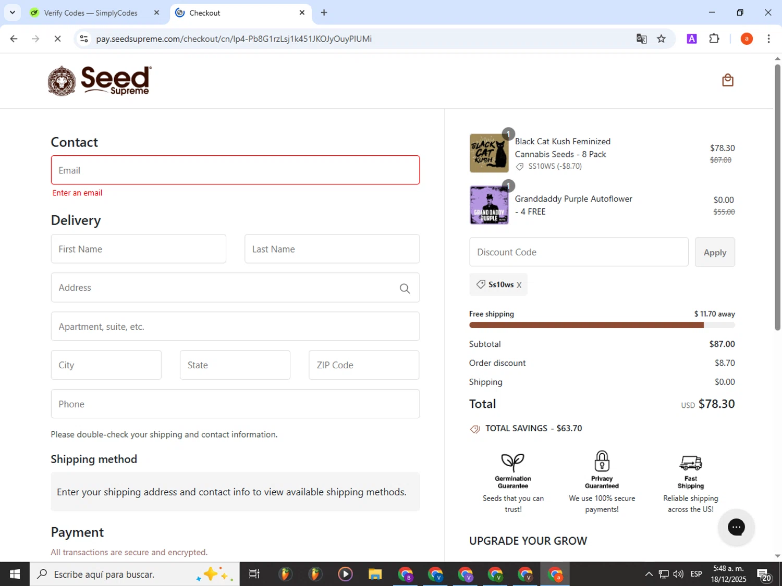
Task: Switch to the Verify Codes — SimplyCodes tab
Action: pos(91,13)
